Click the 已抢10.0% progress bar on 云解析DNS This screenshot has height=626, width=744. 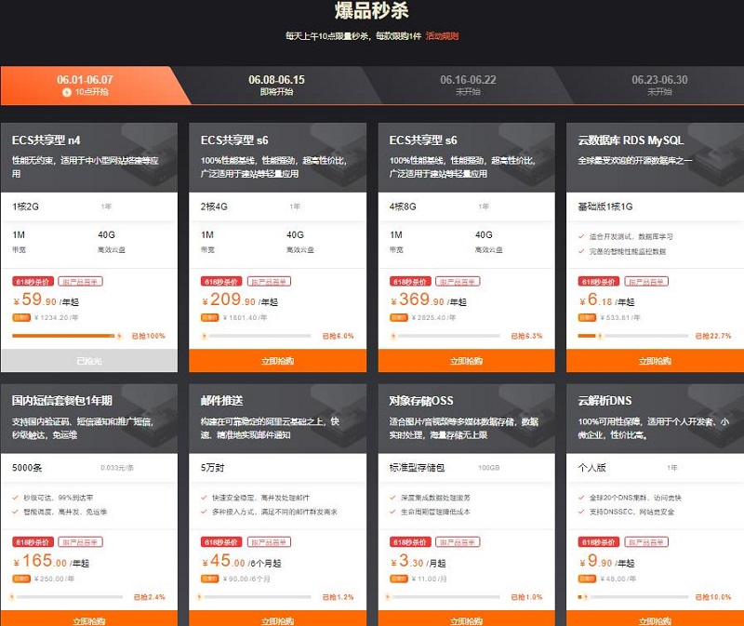point(633,597)
